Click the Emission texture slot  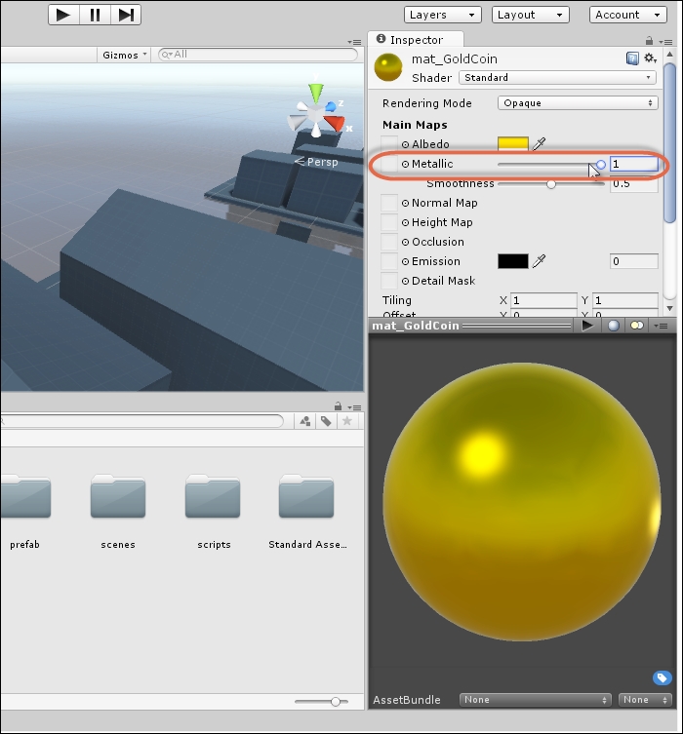tap(389, 261)
